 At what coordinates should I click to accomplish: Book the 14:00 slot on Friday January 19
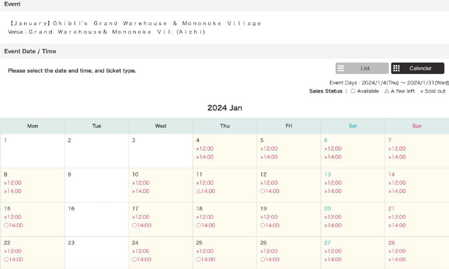269,225
